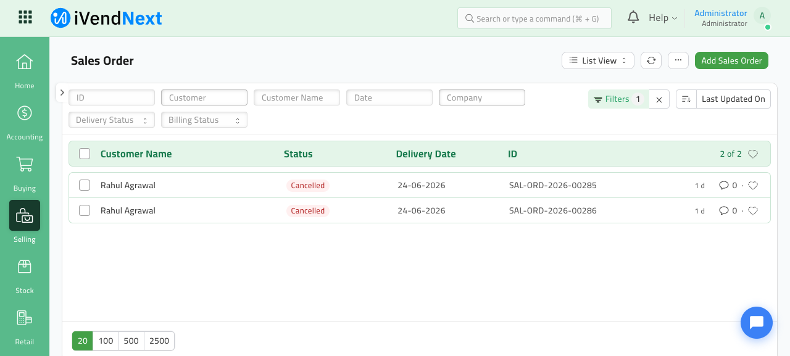Viewport: 790px width, 356px height.
Task: Toggle sort direction icon
Action: point(686,99)
